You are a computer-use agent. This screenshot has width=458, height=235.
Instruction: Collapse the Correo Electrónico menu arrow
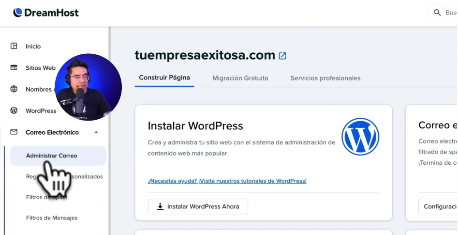coord(96,132)
